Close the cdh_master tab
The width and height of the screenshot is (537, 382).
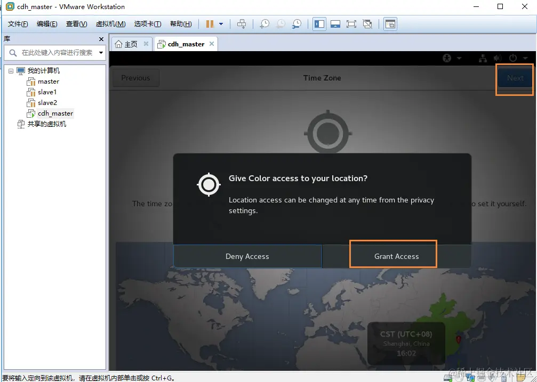(x=212, y=44)
